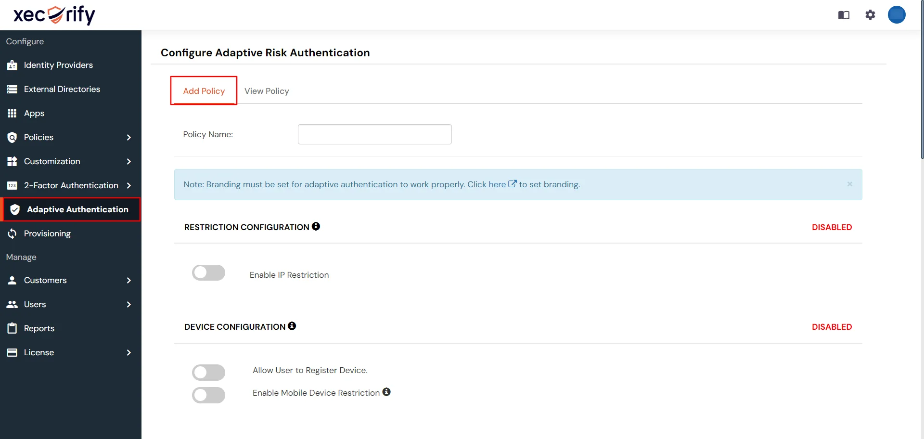
Task: Click the Restriction Configuration info icon
Action: 316,226
